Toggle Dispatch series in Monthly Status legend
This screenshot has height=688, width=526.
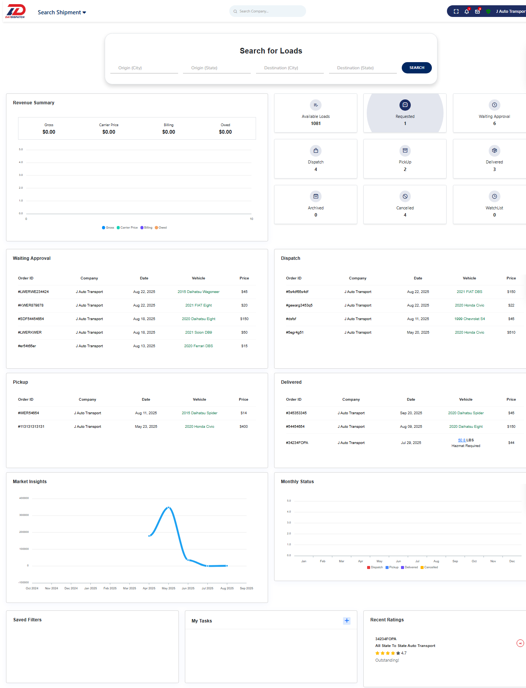pos(375,567)
